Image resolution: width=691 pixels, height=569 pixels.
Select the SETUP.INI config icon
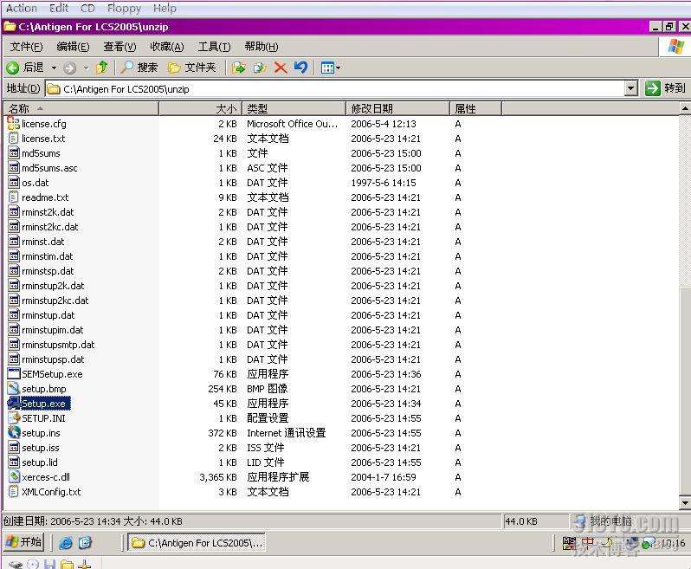pyautogui.click(x=14, y=417)
